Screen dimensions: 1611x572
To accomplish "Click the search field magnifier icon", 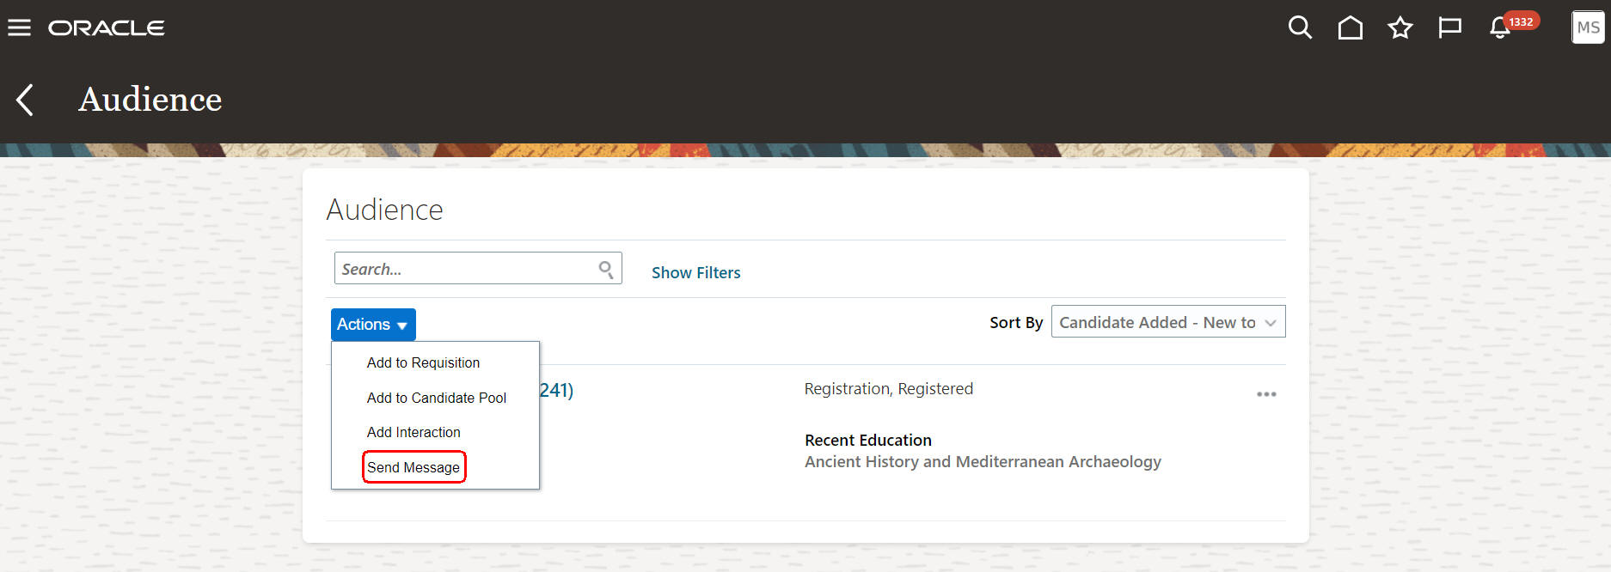I will click(606, 270).
